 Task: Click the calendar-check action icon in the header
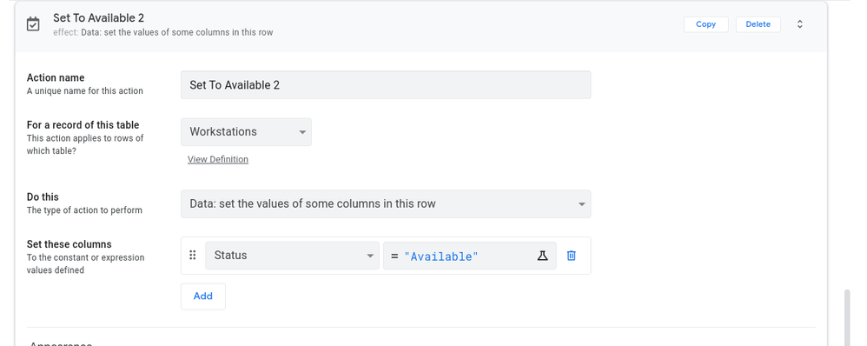tap(33, 24)
